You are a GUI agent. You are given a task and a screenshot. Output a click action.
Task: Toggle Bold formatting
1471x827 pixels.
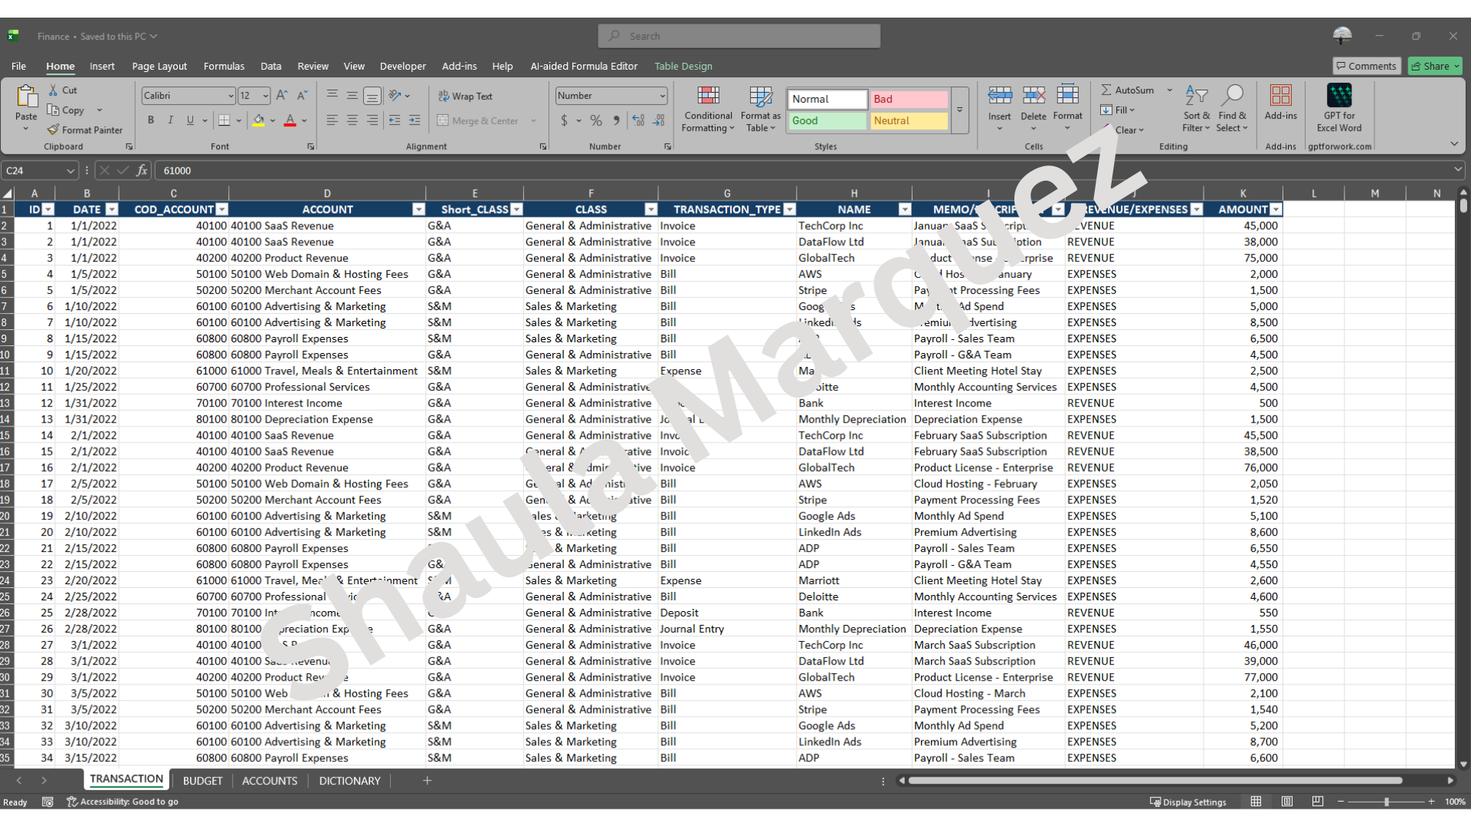tap(151, 120)
